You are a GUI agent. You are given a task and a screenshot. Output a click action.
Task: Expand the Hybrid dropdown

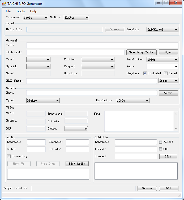click(38, 66)
